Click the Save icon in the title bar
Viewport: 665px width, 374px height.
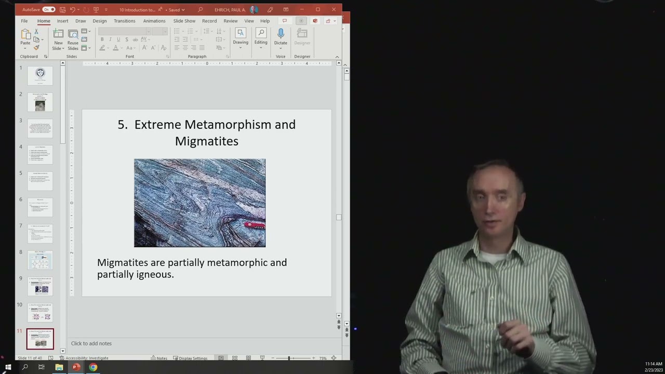coord(62,9)
